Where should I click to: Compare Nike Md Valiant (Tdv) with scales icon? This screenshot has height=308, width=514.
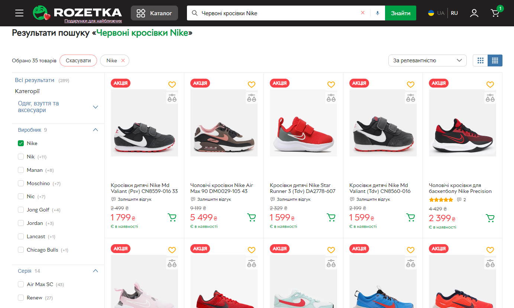[x=410, y=98]
